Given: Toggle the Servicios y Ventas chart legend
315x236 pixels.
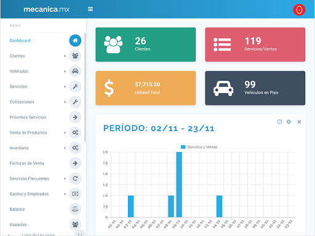Looking at the screenshot, I should (199, 147).
